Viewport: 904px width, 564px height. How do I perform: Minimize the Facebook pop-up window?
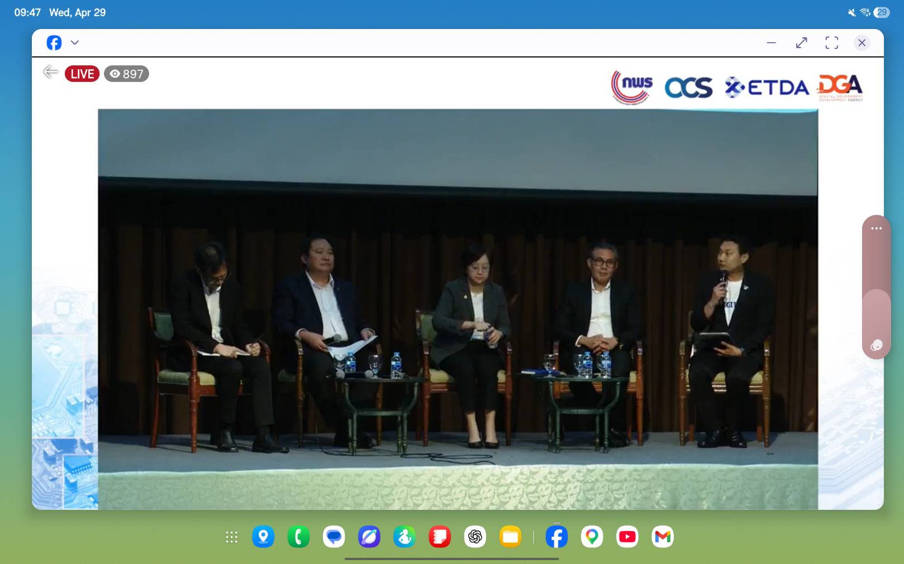pos(771,42)
